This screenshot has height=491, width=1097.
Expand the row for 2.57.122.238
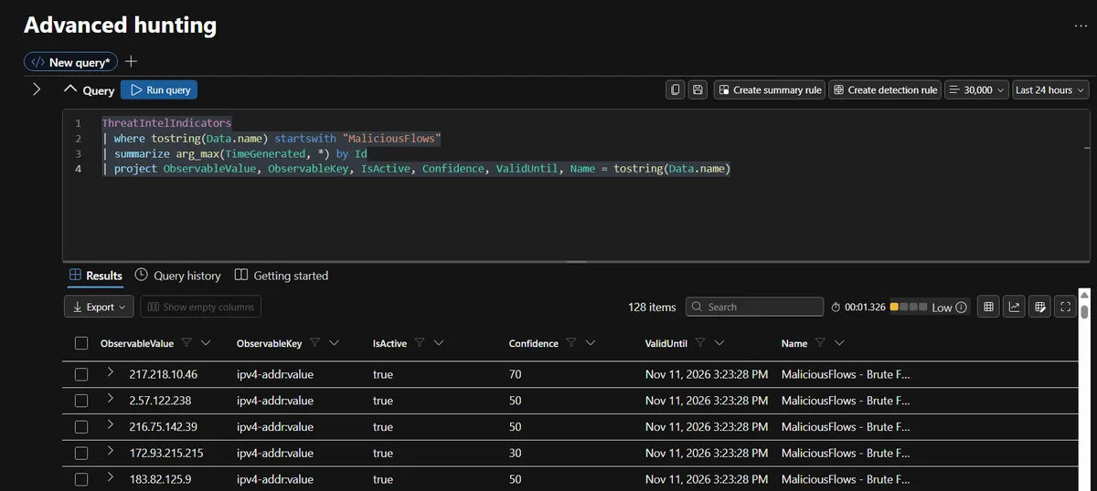(x=110, y=399)
